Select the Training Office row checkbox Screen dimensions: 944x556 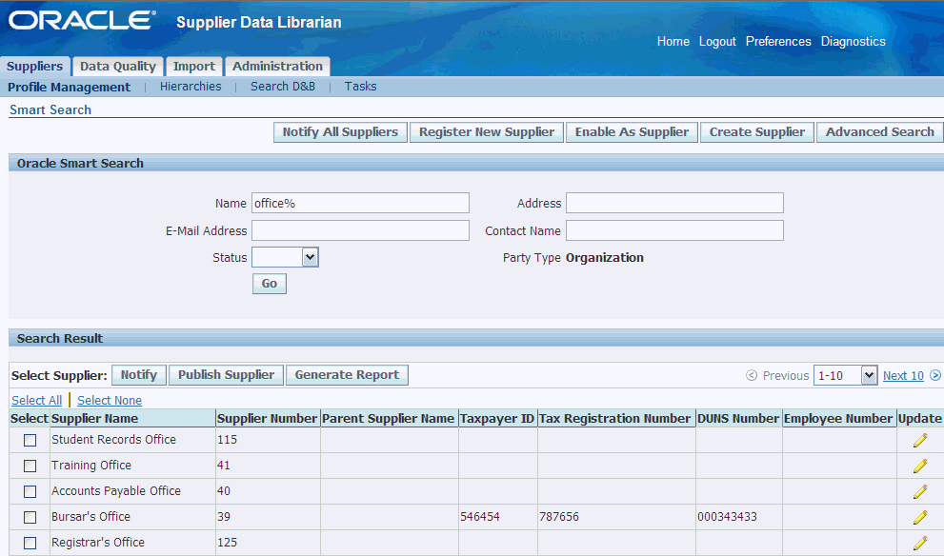(30, 466)
